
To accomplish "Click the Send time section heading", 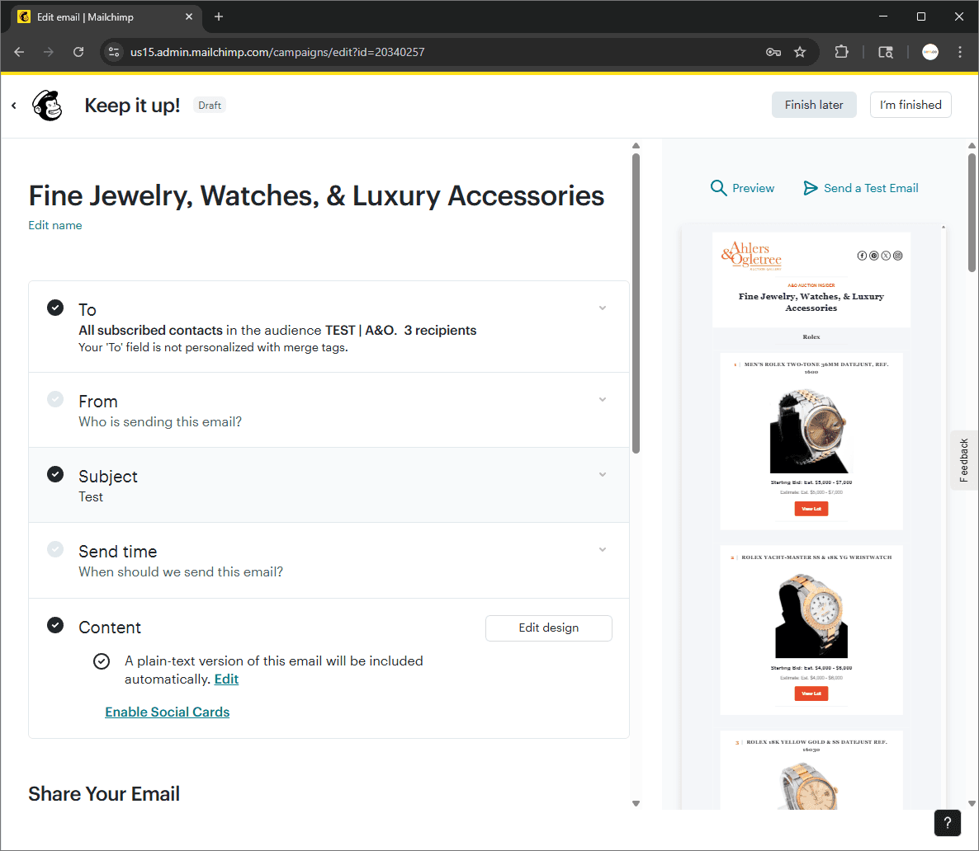I will pyautogui.click(x=117, y=552).
